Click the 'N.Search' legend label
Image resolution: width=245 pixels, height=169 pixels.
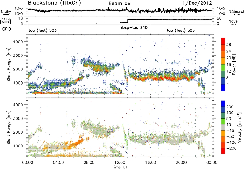point(236,11)
